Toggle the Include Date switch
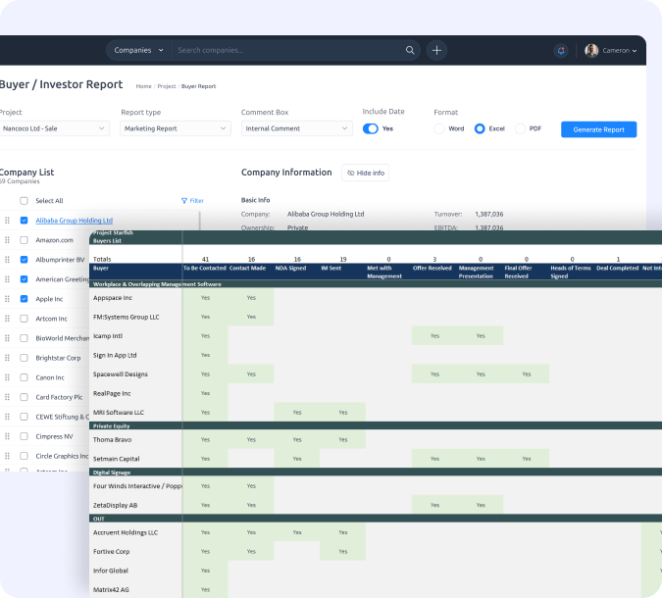The width and height of the screenshot is (662, 598). coord(371,128)
